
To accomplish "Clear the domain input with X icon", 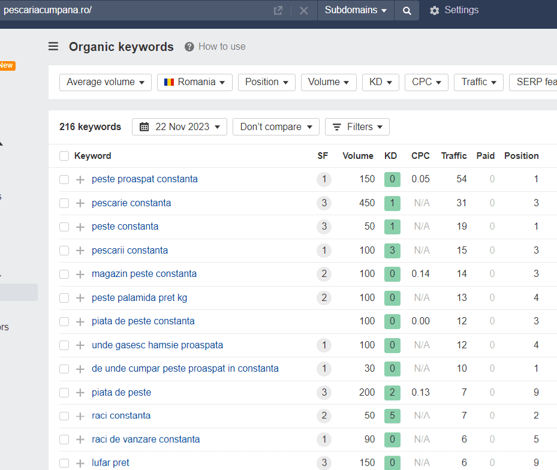I will pos(304,11).
